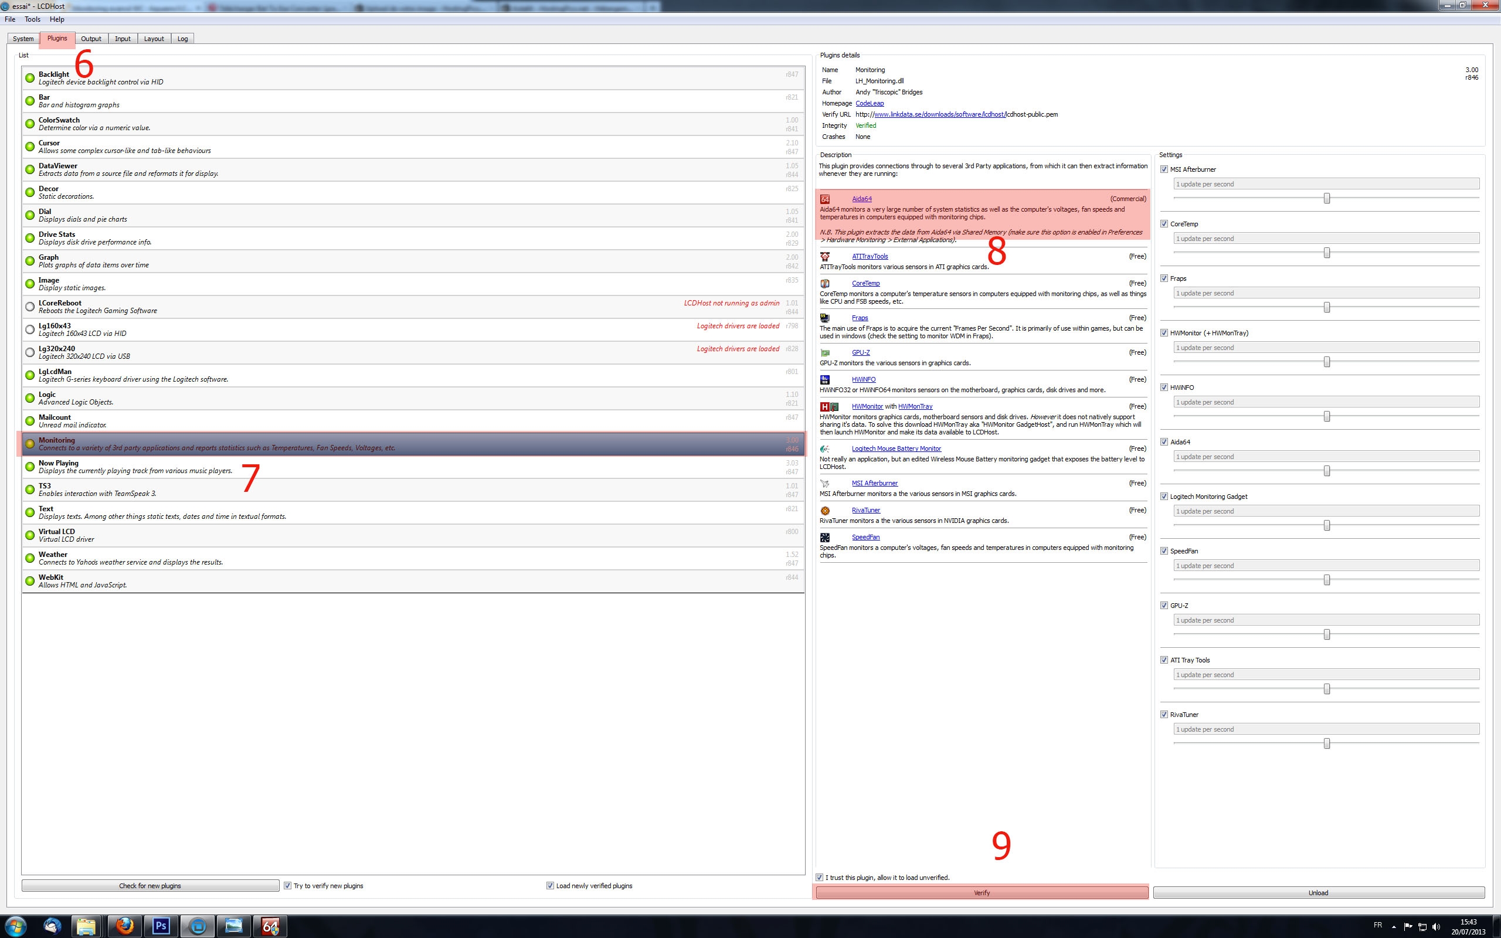Viewport: 1501px width, 938px height.
Task: Click the Verify button
Action: (x=982, y=893)
